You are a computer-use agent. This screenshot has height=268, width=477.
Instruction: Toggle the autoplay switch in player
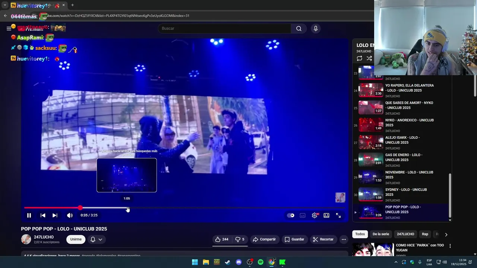point(291,215)
